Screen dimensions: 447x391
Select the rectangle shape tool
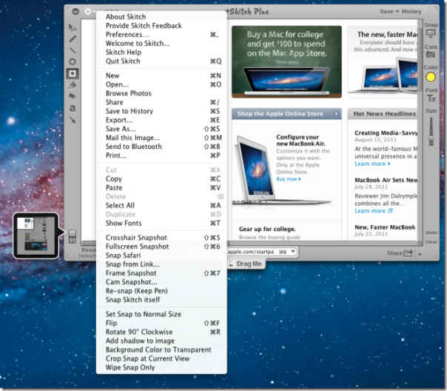click(x=73, y=73)
